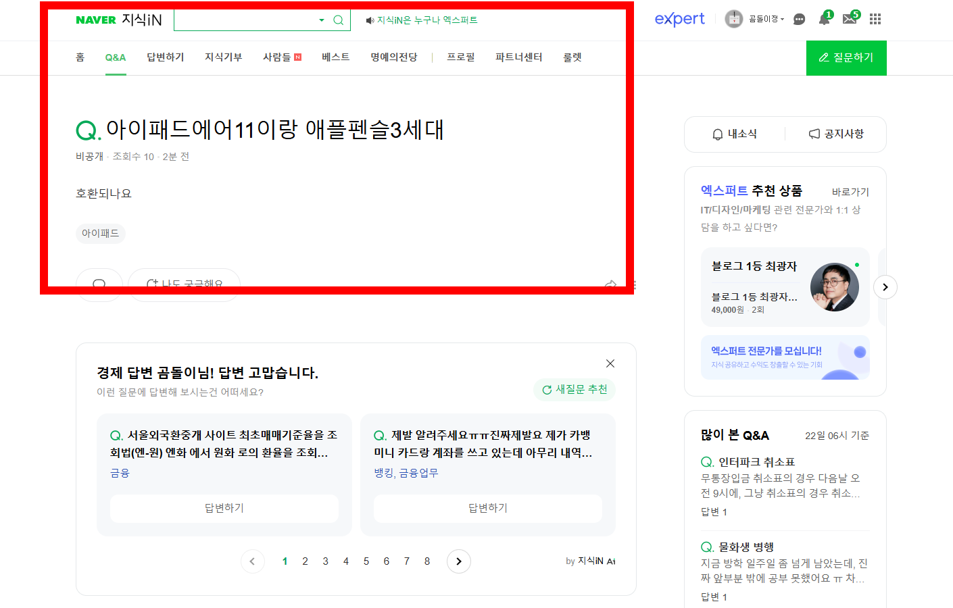The width and height of the screenshot is (953, 608).
Task: Click 답변하기 under the 제발 알려주세요 question
Action: pos(488,508)
